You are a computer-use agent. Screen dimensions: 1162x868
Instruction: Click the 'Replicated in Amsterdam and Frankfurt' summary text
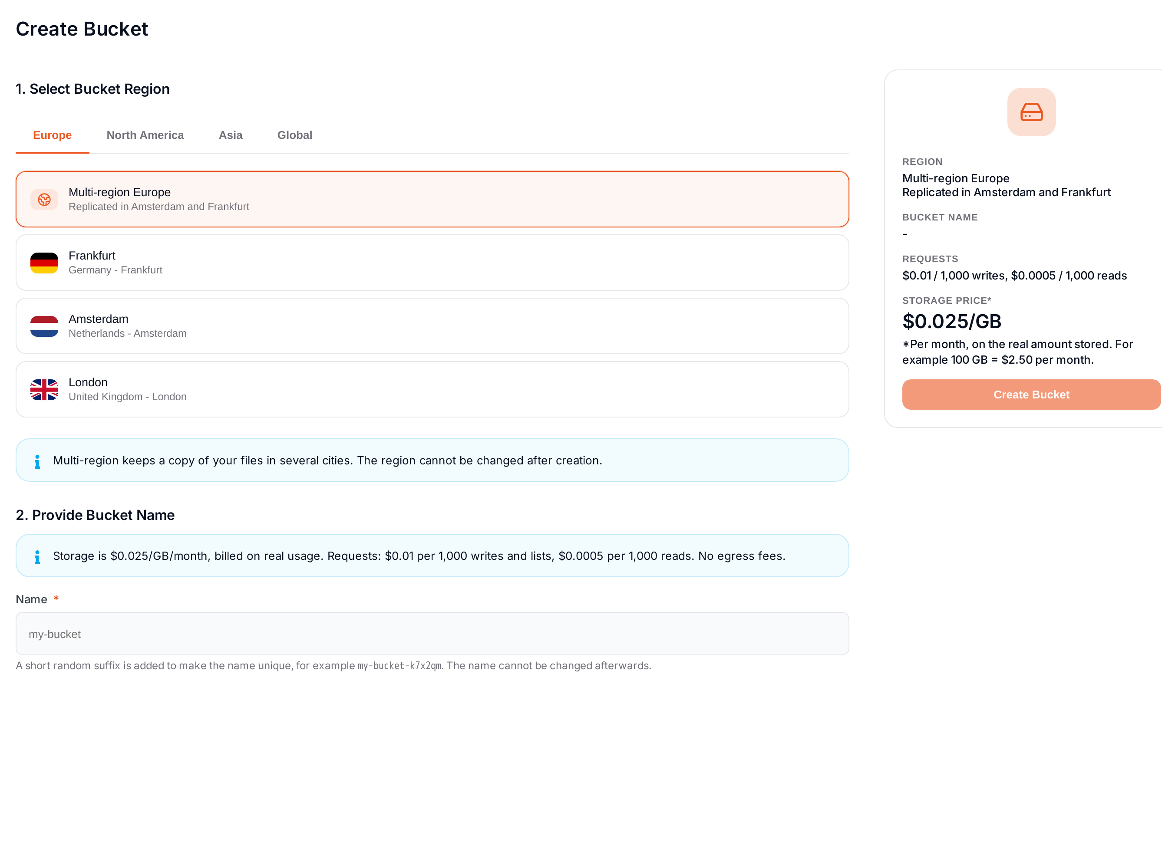coord(1006,192)
